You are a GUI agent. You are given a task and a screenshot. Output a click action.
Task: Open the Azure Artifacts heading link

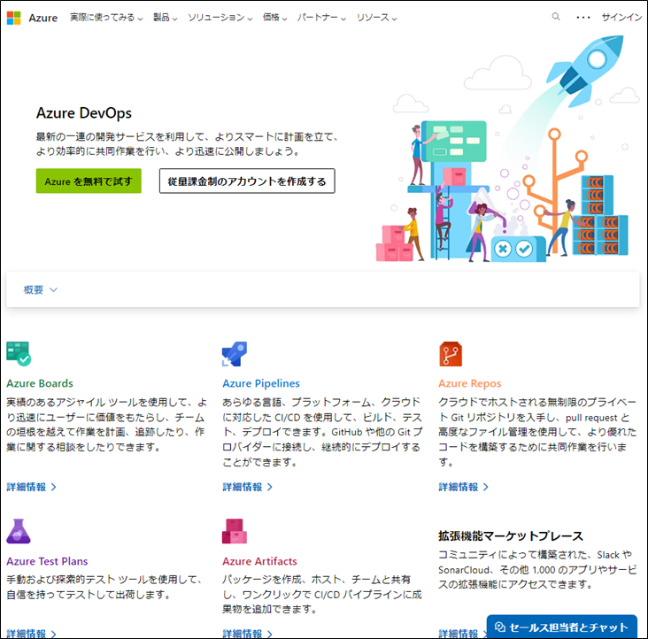259,561
